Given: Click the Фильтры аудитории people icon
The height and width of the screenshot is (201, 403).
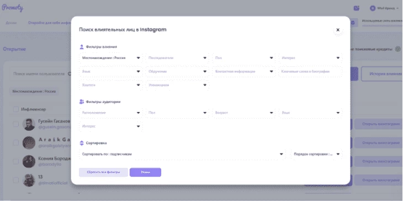Looking at the screenshot, I should 82,102.
